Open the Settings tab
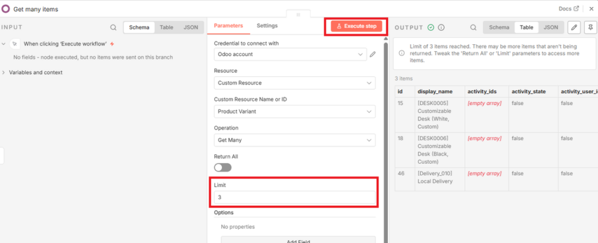This screenshot has width=598, height=243. click(x=267, y=26)
